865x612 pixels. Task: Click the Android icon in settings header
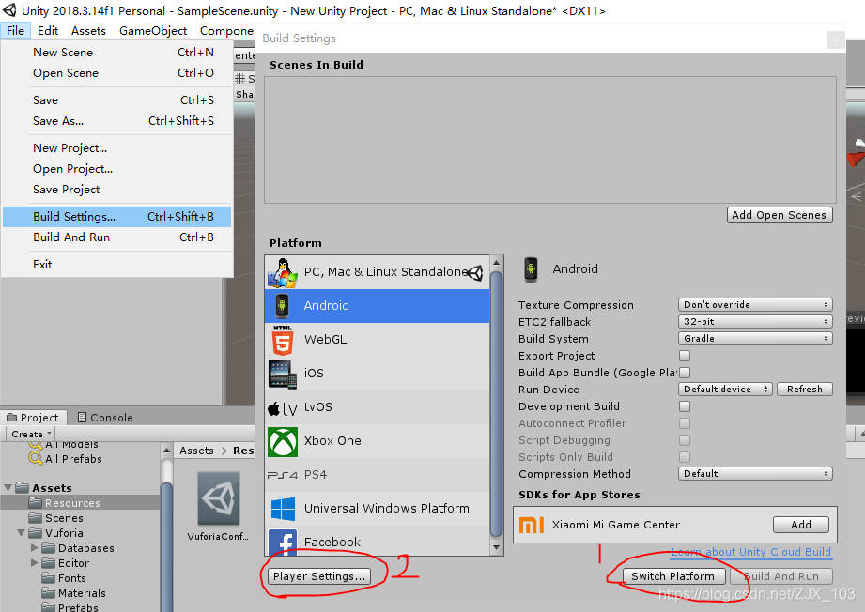(531, 269)
